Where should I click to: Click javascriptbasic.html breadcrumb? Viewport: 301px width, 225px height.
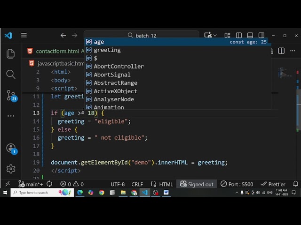(61, 64)
